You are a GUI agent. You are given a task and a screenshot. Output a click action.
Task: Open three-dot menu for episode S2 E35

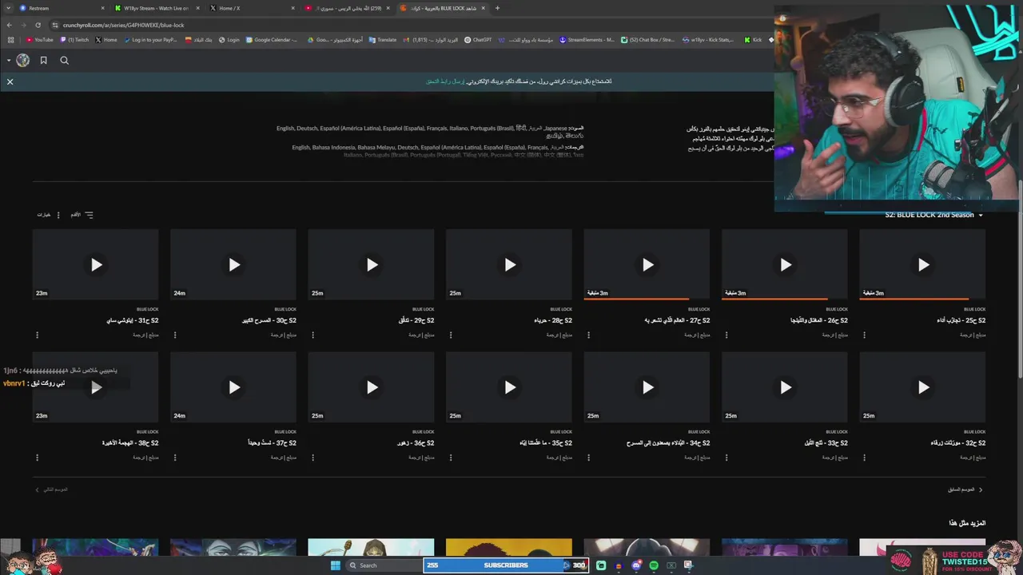pyautogui.click(x=451, y=458)
